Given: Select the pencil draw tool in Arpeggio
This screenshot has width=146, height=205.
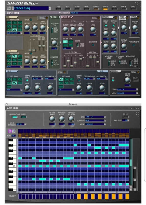Looking at the screenshot, I should coord(14,131).
